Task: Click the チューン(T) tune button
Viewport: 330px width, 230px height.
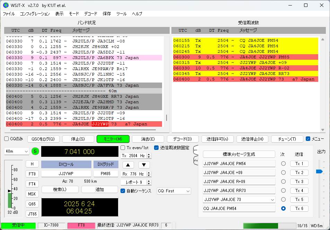Action: [x=287, y=139]
